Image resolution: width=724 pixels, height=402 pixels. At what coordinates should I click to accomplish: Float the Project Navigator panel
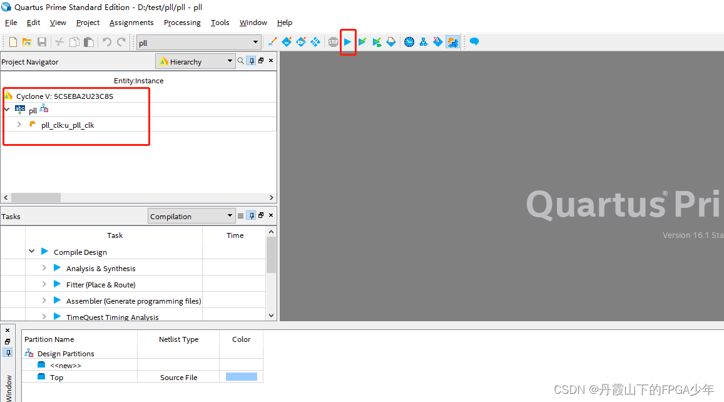pos(261,61)
